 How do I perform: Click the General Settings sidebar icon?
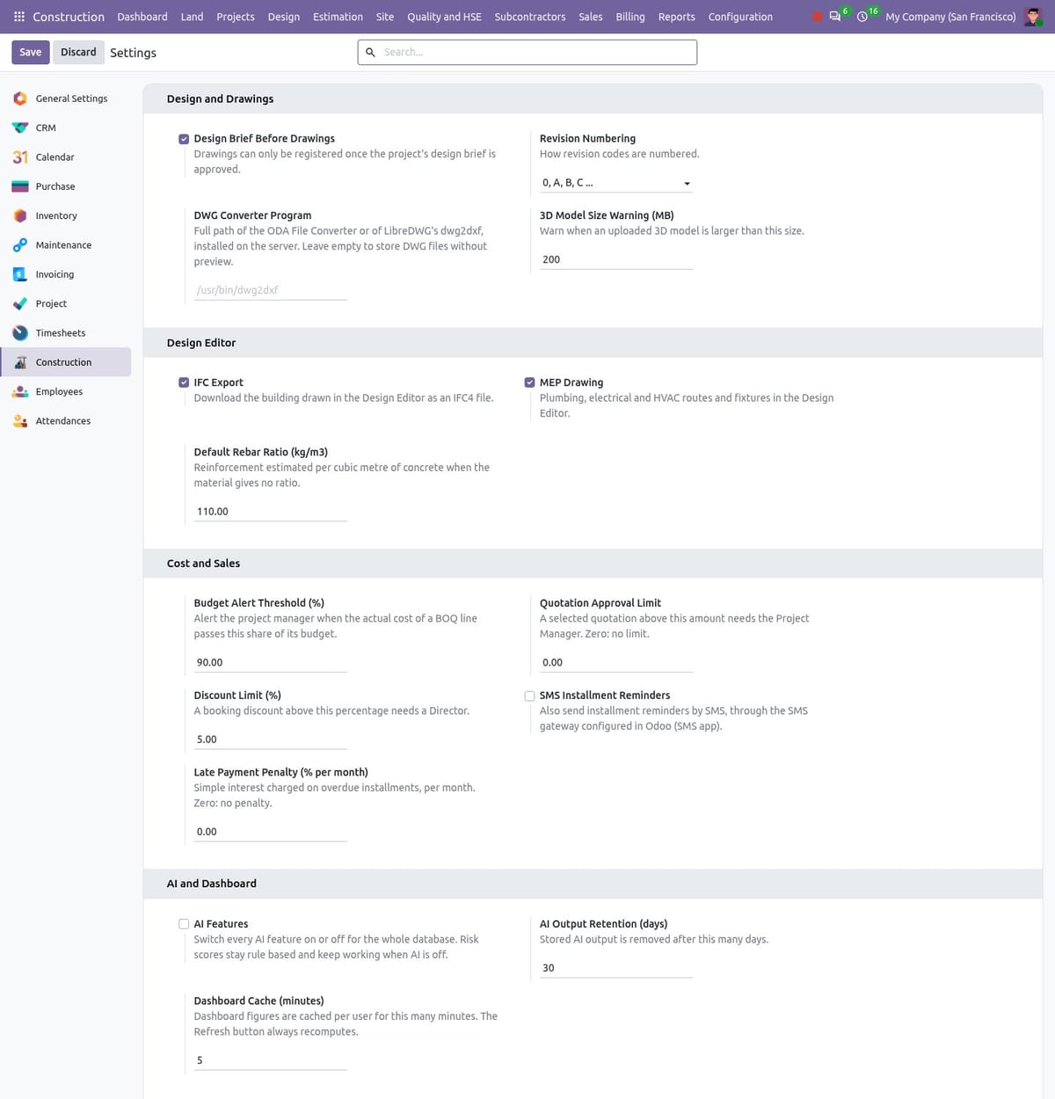click(20, 98)
